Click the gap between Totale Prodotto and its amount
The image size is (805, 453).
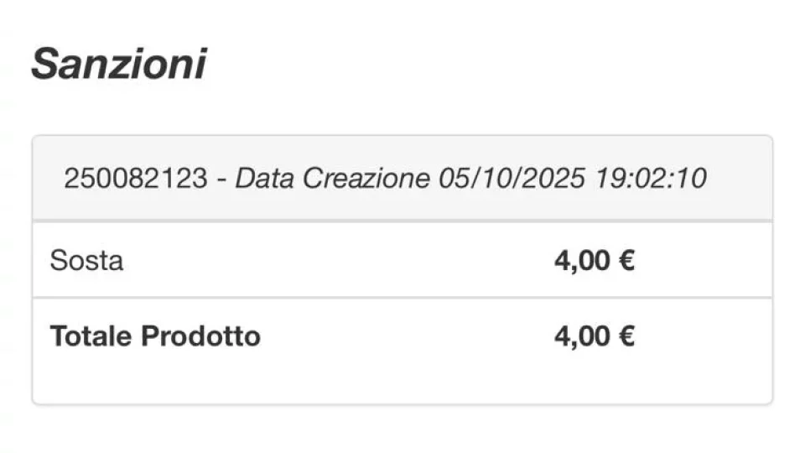click(402, 336)
